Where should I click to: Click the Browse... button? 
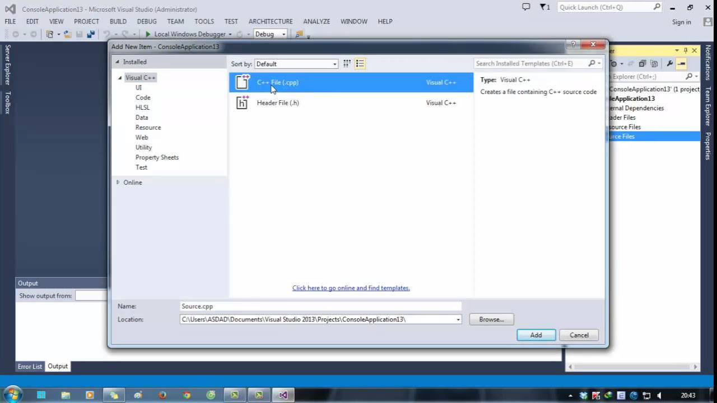click(491, 320)
